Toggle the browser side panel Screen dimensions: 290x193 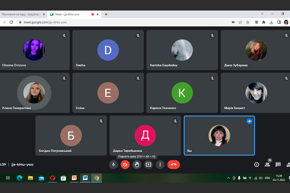[x=279, y=22]
